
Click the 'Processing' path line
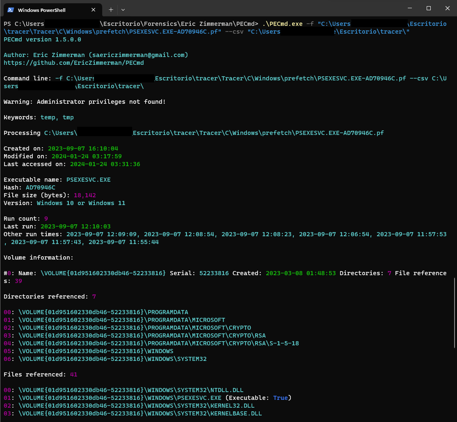pyautogui.click(x=194, y=133)
